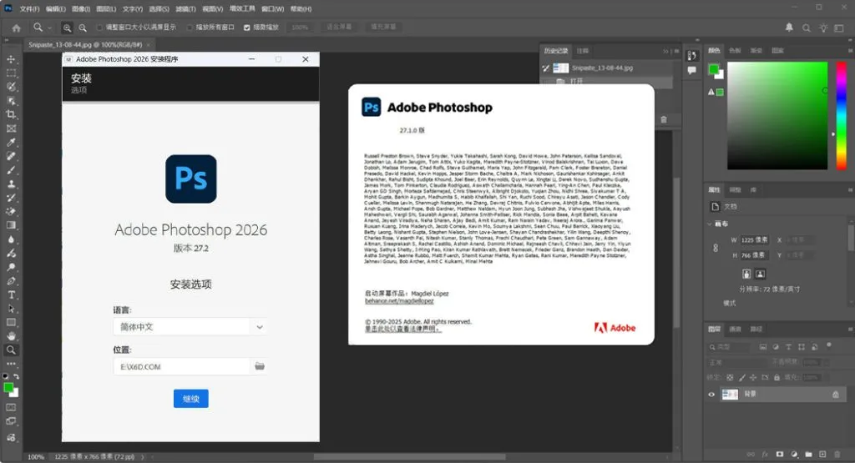Select the Pen tool

11,281
